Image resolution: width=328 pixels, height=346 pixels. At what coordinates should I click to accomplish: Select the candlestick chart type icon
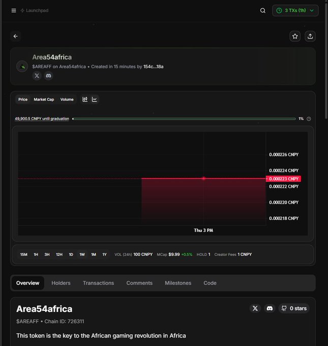coord(85,99)
